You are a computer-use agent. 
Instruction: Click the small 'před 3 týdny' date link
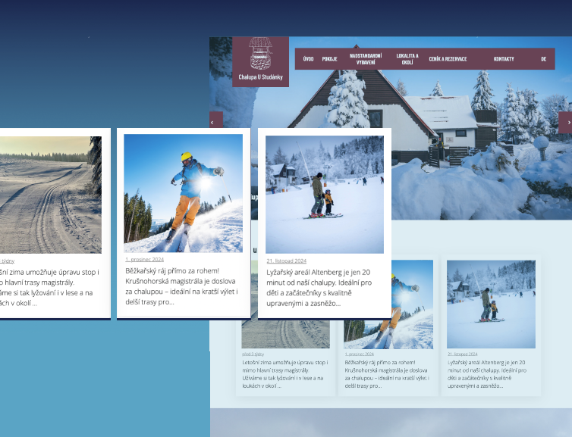coord(253,354)
